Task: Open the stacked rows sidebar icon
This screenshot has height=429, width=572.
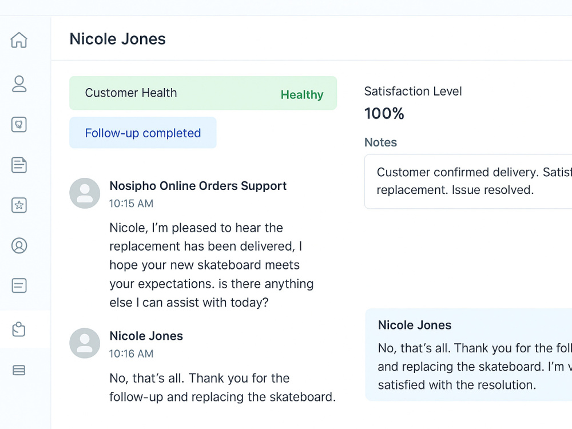Action: [x=19, y=370]
